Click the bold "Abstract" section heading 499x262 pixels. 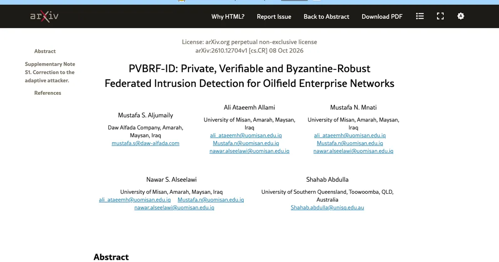pyautogui.click(x=111, y=257)
